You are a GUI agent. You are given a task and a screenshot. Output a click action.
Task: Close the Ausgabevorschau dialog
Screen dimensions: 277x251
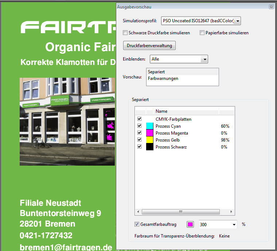click(271, 7)
